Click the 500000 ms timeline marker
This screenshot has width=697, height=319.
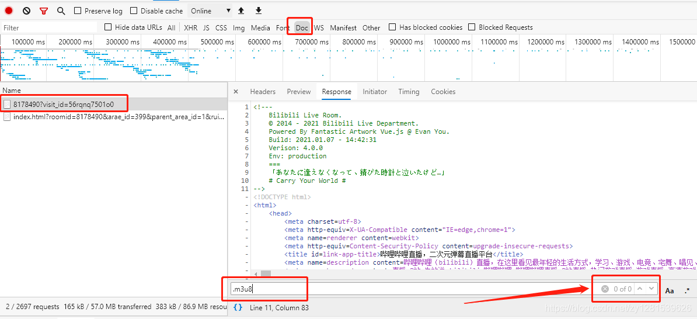[x=217, y=42]
